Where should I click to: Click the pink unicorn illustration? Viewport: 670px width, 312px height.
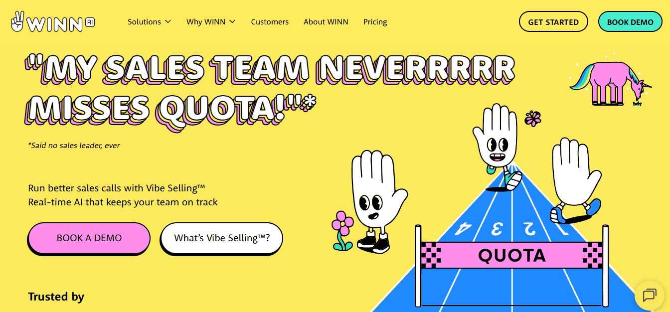(611, 83)
